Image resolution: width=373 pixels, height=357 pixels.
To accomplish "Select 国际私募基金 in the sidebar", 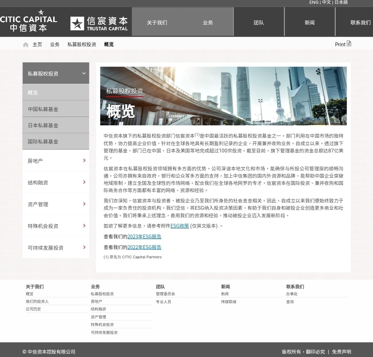I will (56, 141).
